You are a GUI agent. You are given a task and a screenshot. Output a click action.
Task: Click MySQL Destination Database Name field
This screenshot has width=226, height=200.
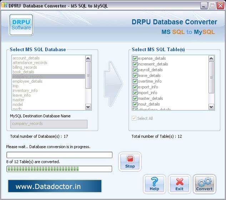click(x=49, y=124)
